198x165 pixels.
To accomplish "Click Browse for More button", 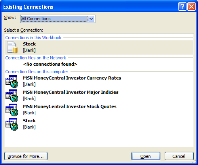I will pyautogui.click(x=26, y=156).
